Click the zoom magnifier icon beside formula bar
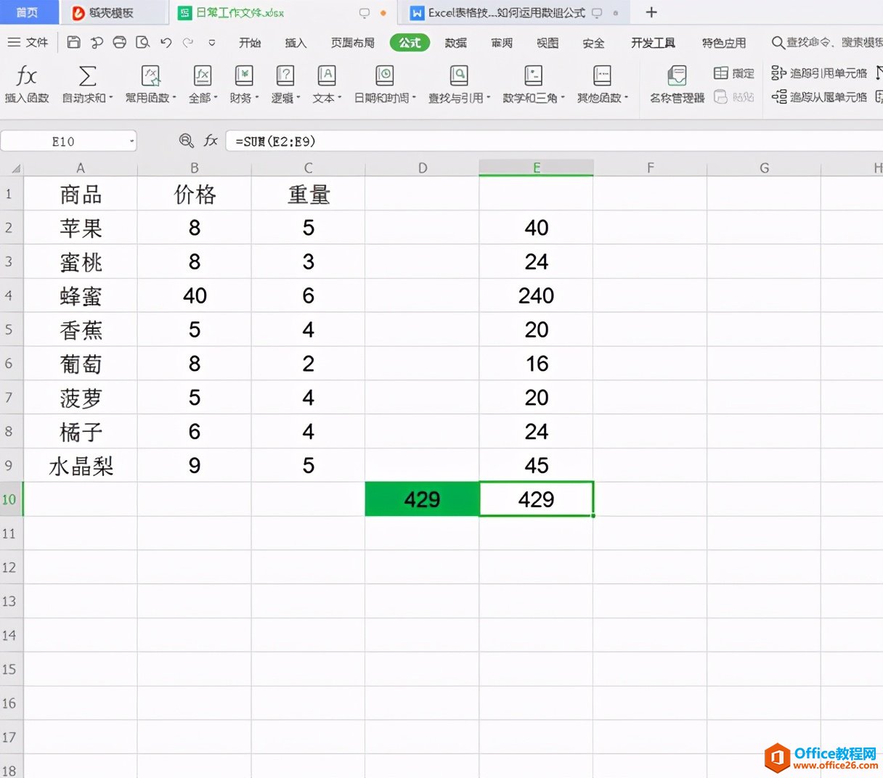 click(187, 141)
